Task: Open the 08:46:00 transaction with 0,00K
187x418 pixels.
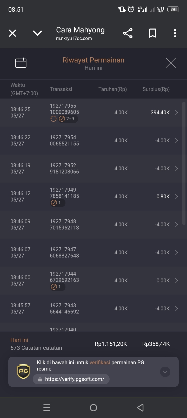Action: coord(94,281)
